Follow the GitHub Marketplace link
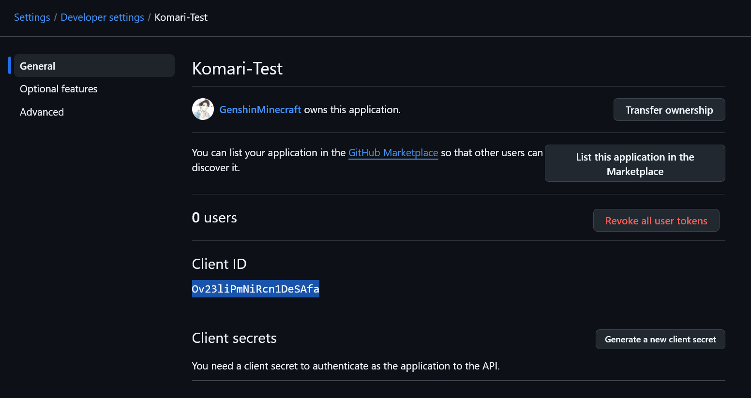This screenshot has width=751, height=398. coord(393,153)
